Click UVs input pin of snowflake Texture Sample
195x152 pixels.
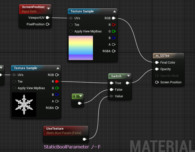coord(14,75)
